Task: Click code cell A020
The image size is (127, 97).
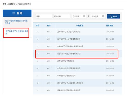Action: tap(49, 90)
